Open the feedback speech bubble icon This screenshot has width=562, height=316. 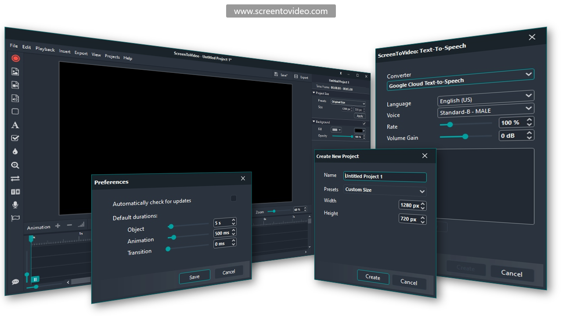(x=15, y=282)
